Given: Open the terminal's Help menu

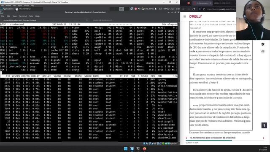Looking at the screenshot, I should (38, 16).
